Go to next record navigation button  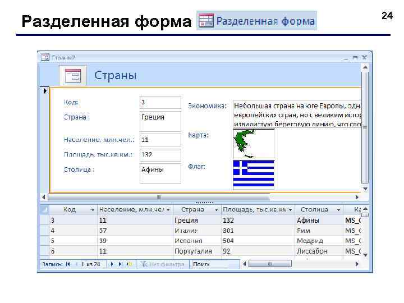click(112, 264)
